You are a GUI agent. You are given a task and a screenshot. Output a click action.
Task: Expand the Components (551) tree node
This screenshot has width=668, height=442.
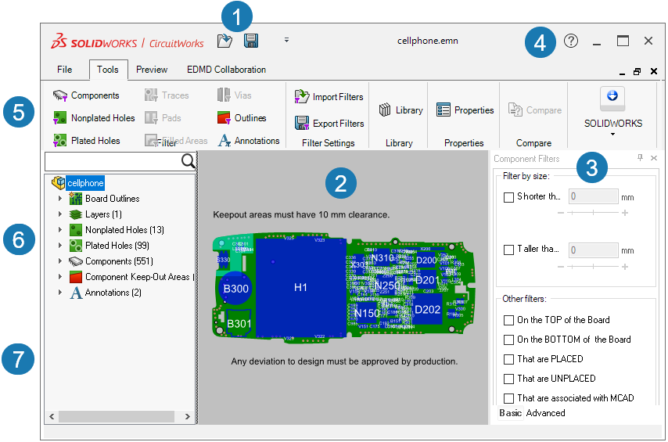coord(60,261)
